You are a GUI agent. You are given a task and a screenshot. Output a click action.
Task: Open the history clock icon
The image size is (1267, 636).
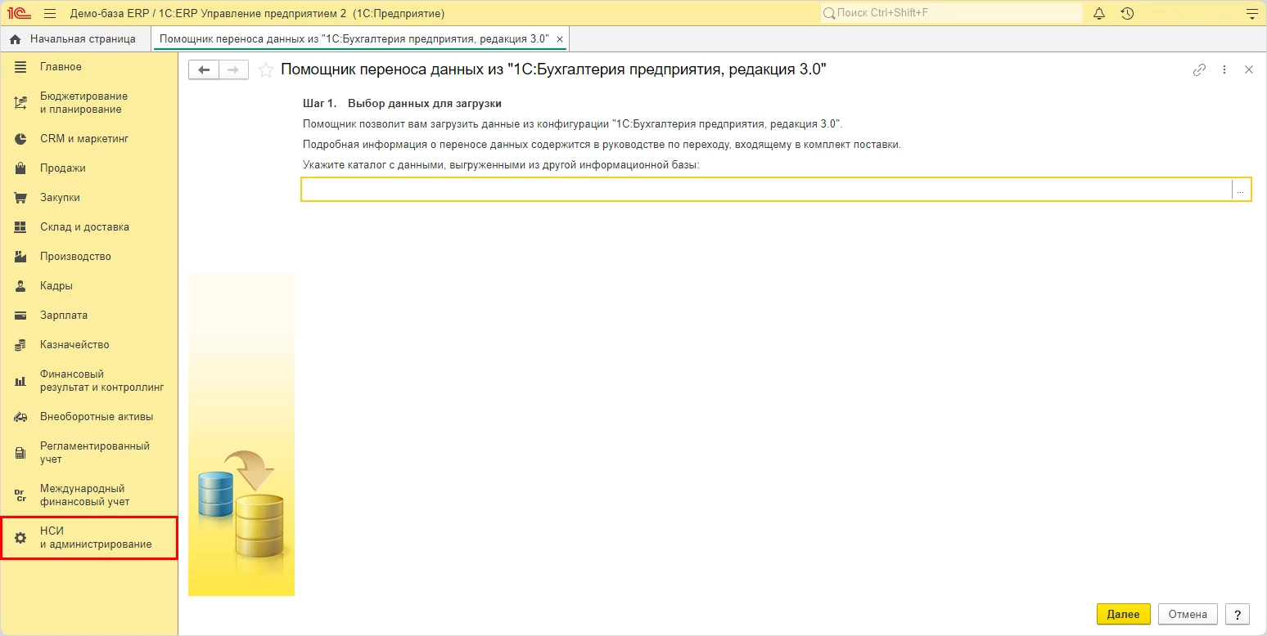1127,13
